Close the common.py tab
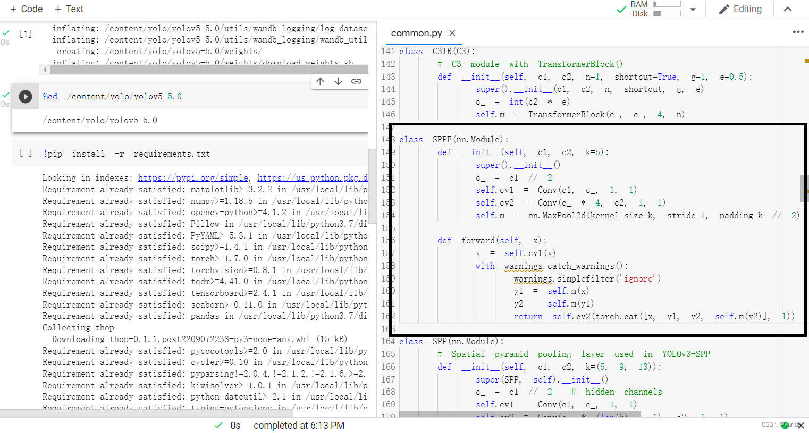This screenshot has width=809, height=433. [x=452, y=32]
